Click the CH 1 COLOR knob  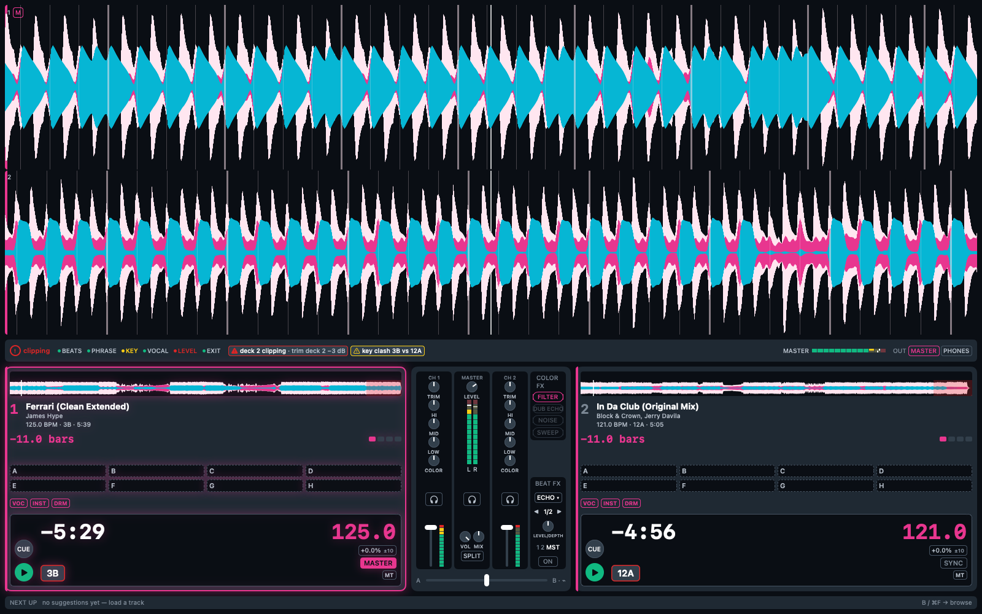click(x=434, y=460)
